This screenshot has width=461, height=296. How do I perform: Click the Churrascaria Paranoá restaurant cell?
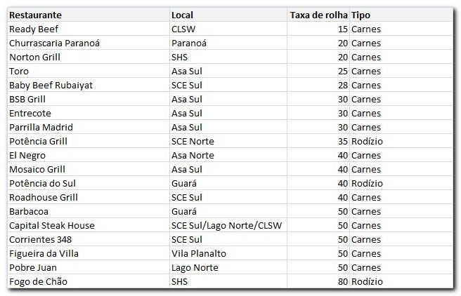(55, 43)
